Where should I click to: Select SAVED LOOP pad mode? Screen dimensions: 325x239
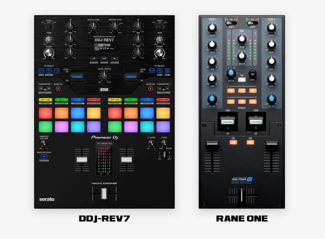click(78, 99)
